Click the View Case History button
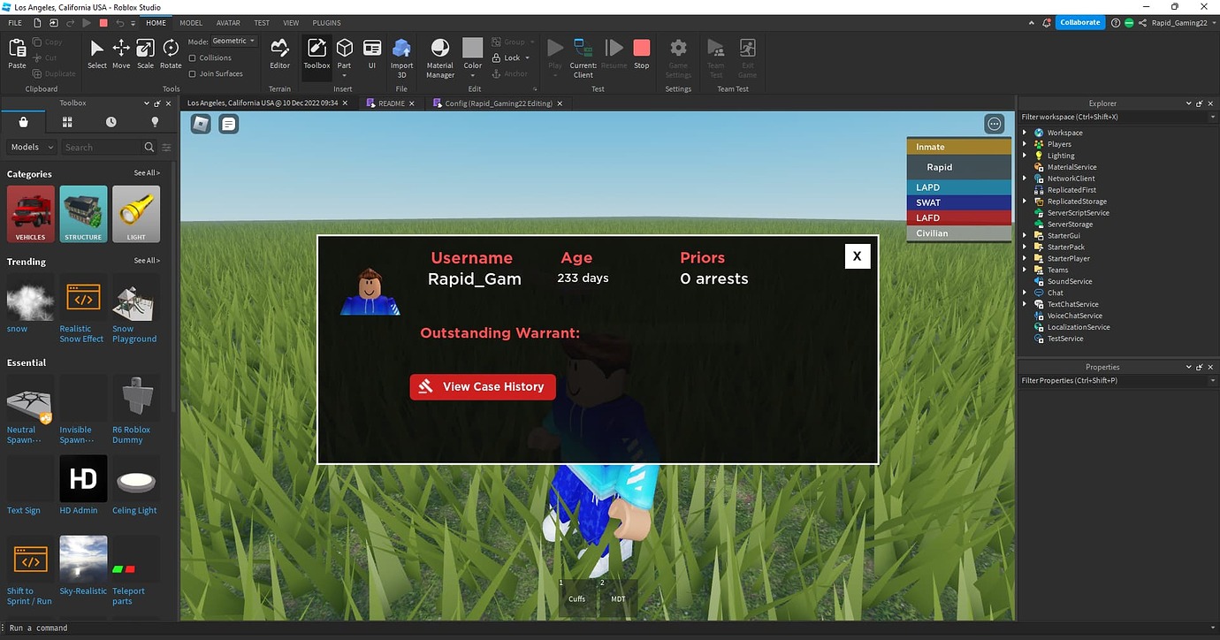1220x640 pixels. pos(482,386)
